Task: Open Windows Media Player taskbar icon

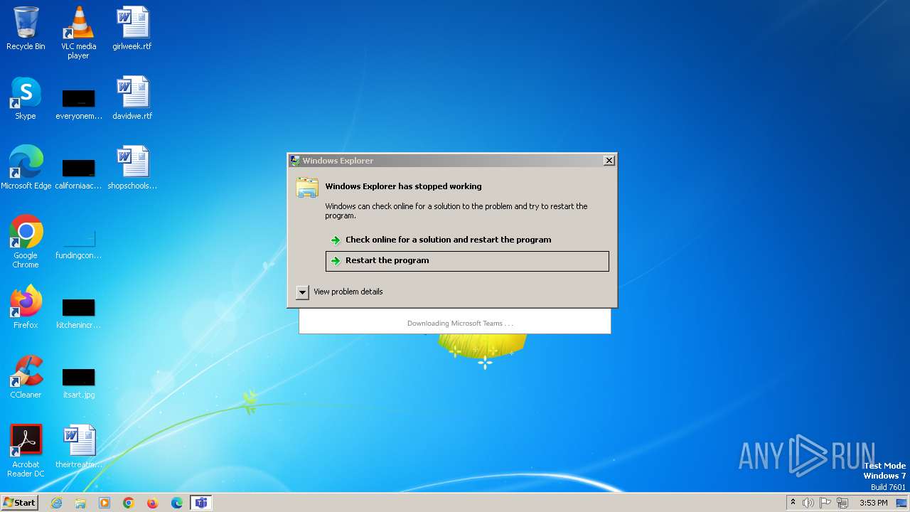Action: tap(105, 503)
